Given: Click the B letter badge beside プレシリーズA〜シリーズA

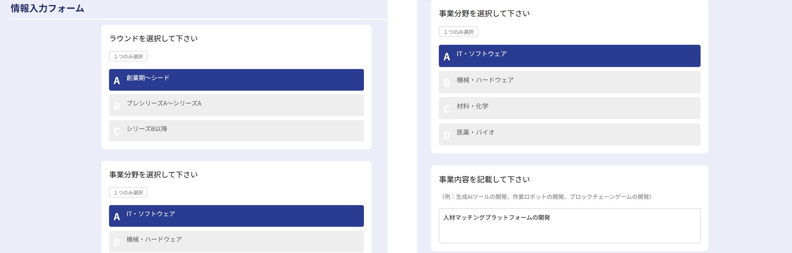Looking at the screenshot, I should coord(117,106).
